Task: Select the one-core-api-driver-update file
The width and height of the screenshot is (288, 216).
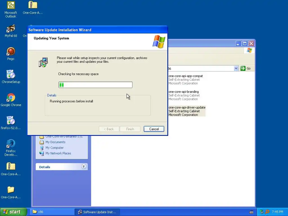Action: (x=187, y=111)
